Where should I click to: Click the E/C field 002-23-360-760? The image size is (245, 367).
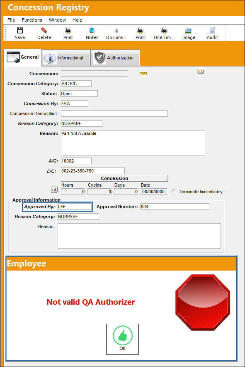point(93,171)
